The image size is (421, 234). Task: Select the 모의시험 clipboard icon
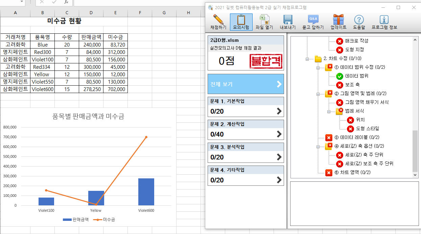point(241,20)
